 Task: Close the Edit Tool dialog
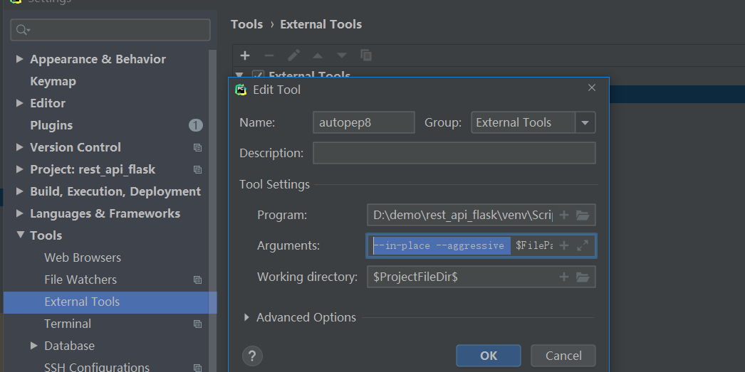coord(592,87)
